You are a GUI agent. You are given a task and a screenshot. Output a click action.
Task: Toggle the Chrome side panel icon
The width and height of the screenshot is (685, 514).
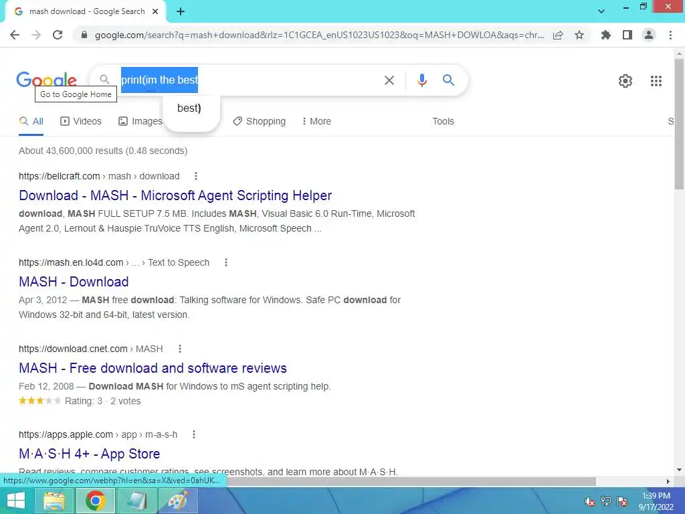(x=627, y=35)
